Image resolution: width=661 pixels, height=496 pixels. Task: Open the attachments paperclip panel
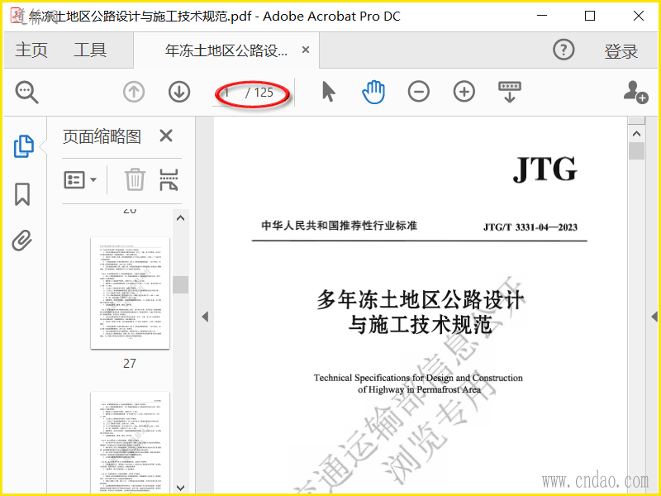pyautogui.click(x=22, y=241)
